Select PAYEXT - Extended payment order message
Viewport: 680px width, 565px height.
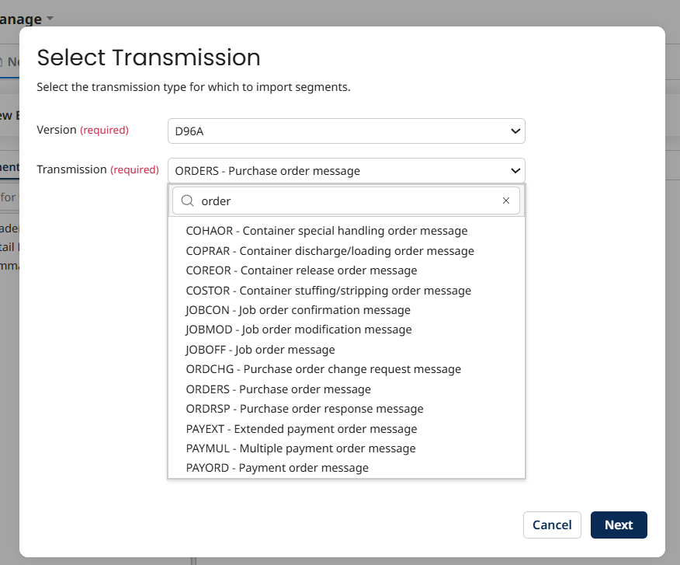tap(301, 428)
